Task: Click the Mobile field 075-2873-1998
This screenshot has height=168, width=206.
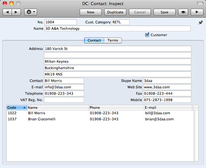Action: [167, 100]
